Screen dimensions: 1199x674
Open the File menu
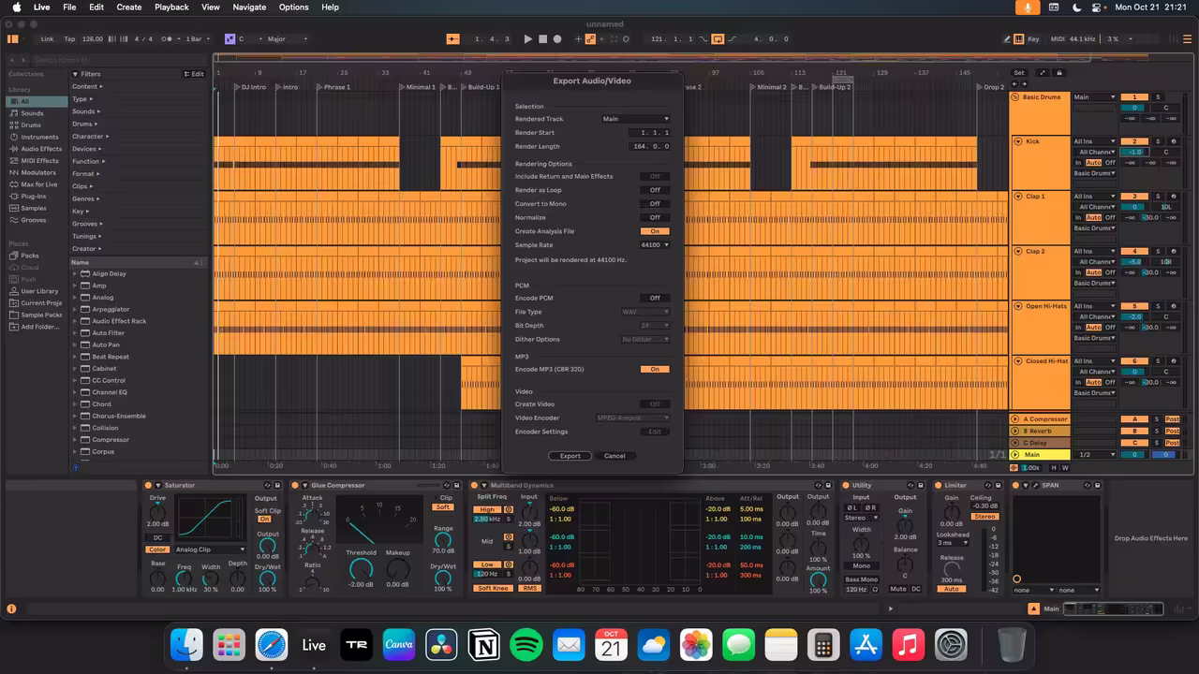(x=69, y=7)
